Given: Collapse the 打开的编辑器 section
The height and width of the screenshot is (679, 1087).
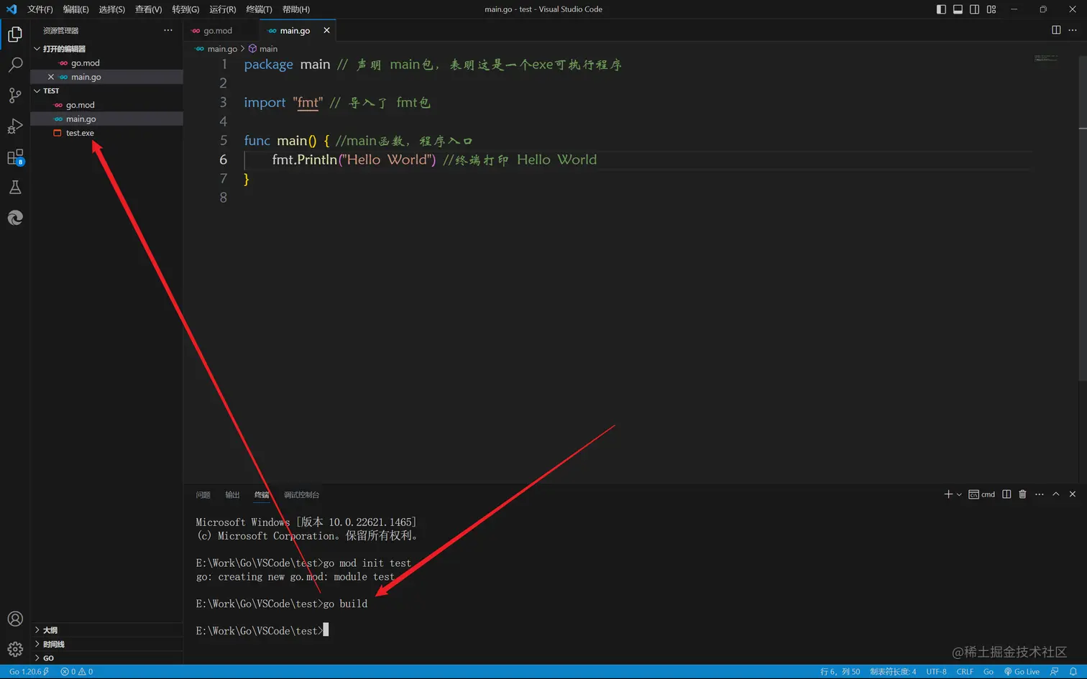Looking at the screenshot, I should 106,49.
